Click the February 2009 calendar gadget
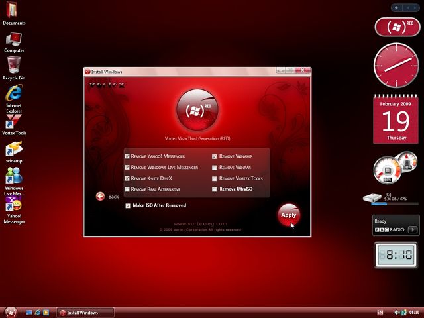Viewport: 424px width, 318px height. pos(396,119)
